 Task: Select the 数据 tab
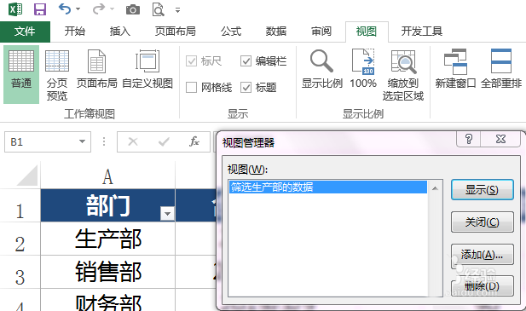point(275,32)
